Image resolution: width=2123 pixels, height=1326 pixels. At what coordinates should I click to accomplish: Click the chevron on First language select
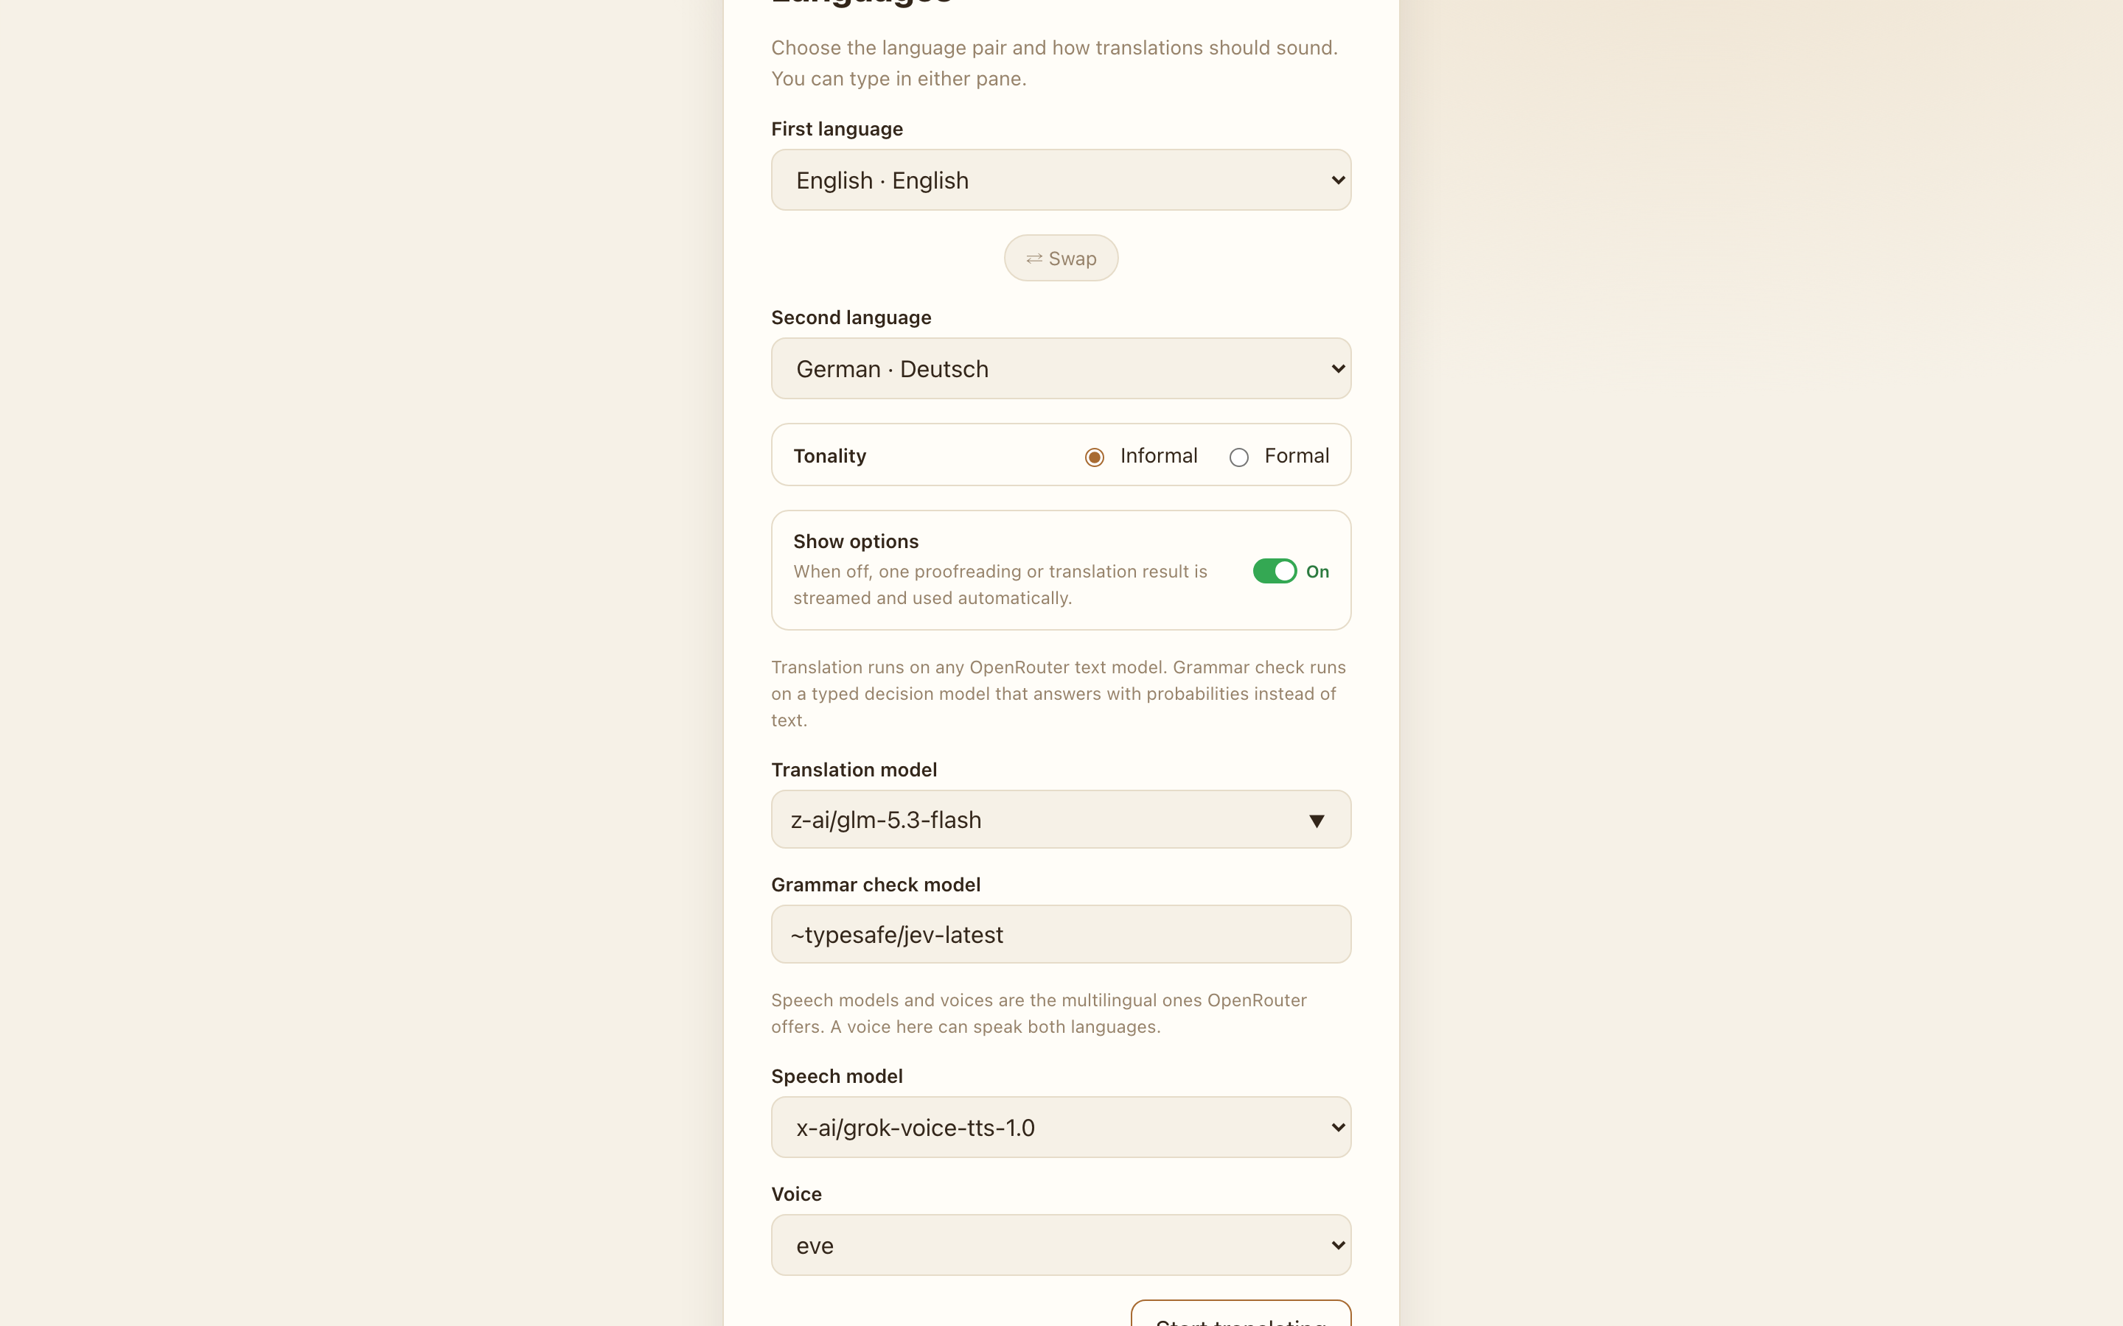(x=1338, y=180)
